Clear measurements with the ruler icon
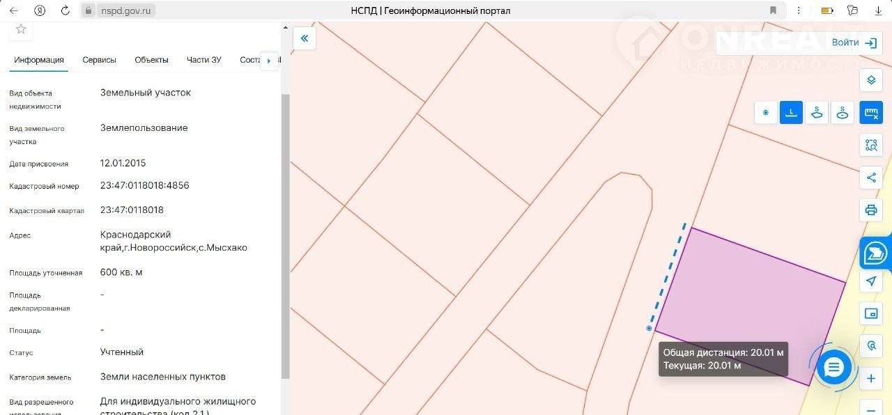 (870, 112)
